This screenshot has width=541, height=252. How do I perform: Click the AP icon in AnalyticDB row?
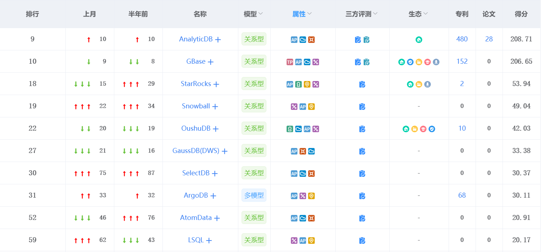click(294, 40)
